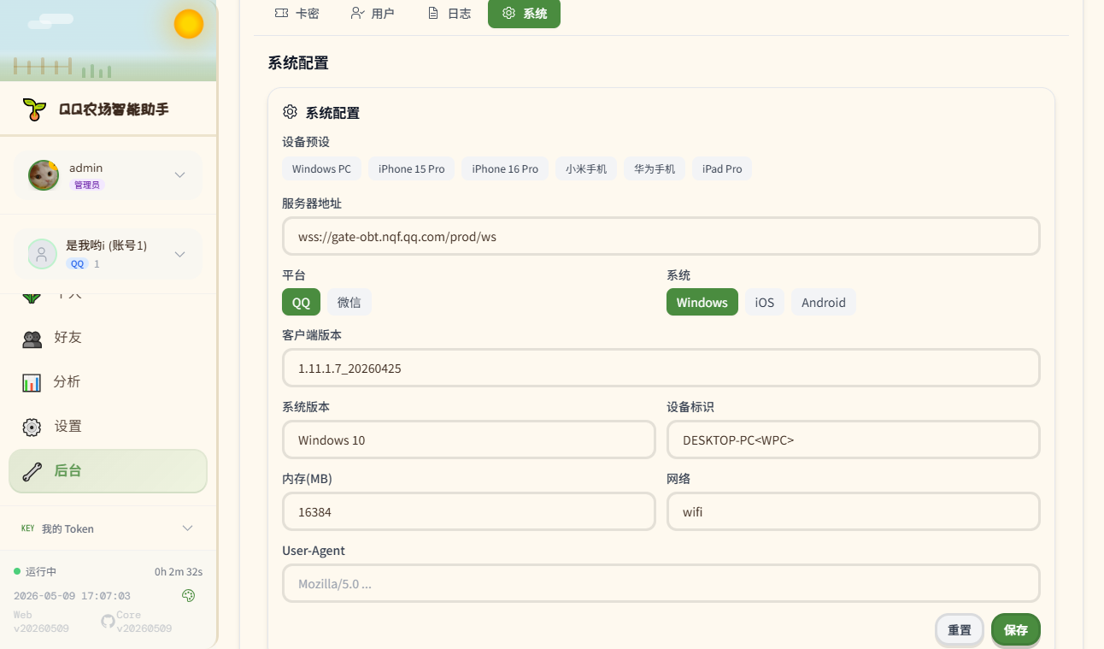Click the 好友 people icon
This screenshot has height=649, width=1104.
tap(32, 339)
